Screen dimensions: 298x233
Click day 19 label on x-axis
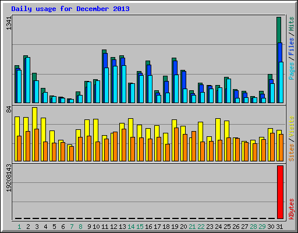[x=175, y=227]
